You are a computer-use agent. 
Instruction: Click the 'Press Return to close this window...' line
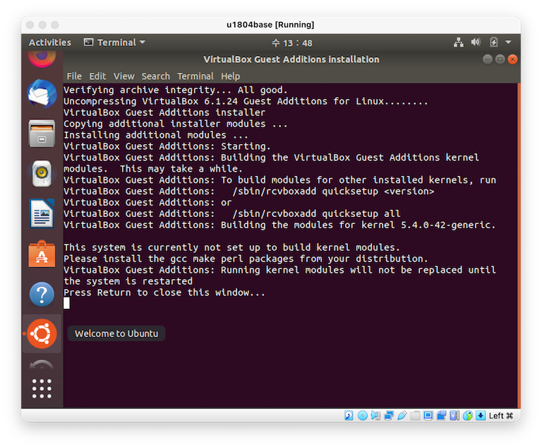(164, 293)
